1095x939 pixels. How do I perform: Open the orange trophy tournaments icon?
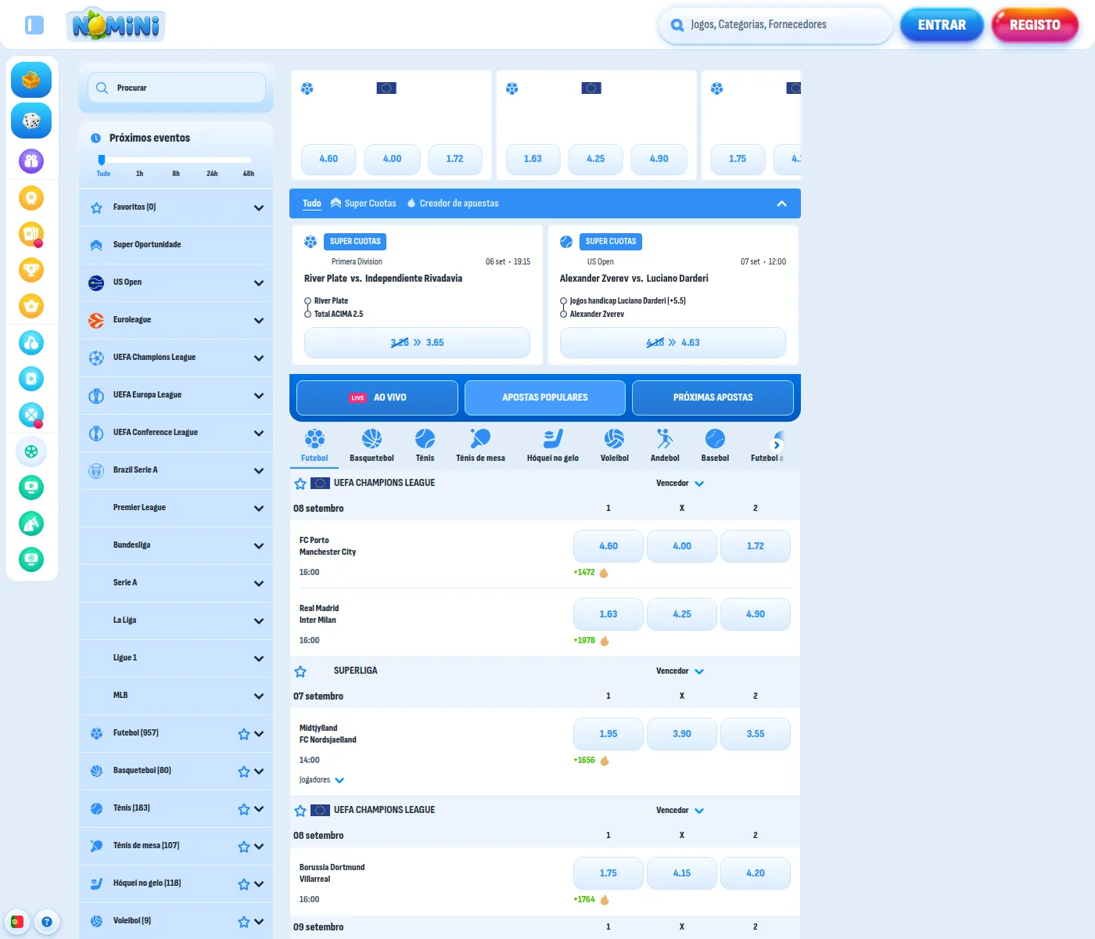coord(31,270)
